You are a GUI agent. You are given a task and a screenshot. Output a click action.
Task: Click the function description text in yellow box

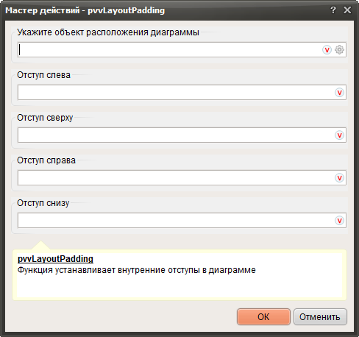coord(137,270)
